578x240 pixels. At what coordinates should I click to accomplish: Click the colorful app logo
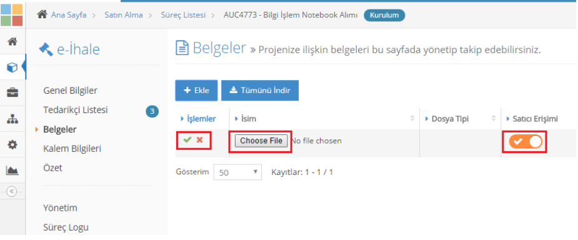pyautogui.click(x=12, y=15)
